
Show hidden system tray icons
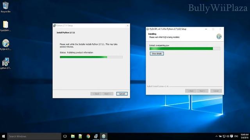pyautogui.click(x=216, y=136)
